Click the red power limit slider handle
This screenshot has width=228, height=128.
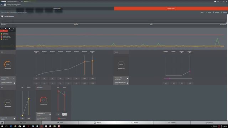(x=59, y=119)
